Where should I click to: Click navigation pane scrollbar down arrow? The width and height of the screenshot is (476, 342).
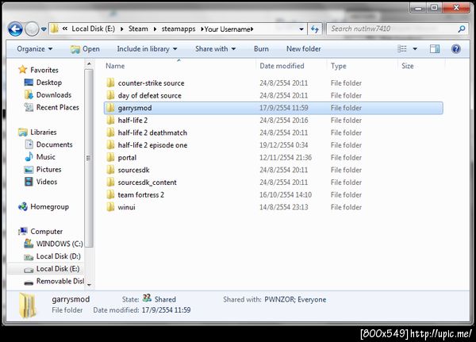point(89,285)
